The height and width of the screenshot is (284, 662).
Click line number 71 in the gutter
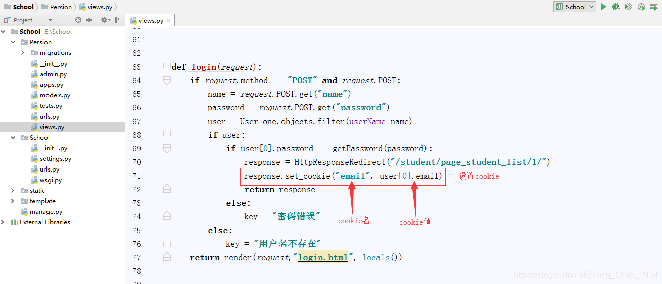pos(136,176)
